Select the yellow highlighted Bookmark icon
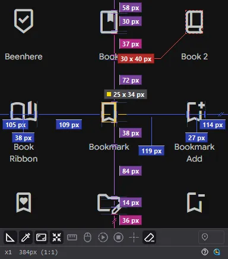This screenshot has height=259, width=228. 109,112
